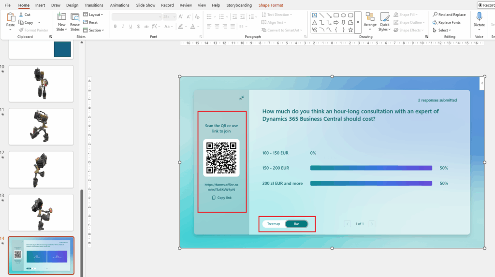Screen dimensions: 495x277
Task: Expand the Shape Fill dropdown
Action: click(417, 15)
